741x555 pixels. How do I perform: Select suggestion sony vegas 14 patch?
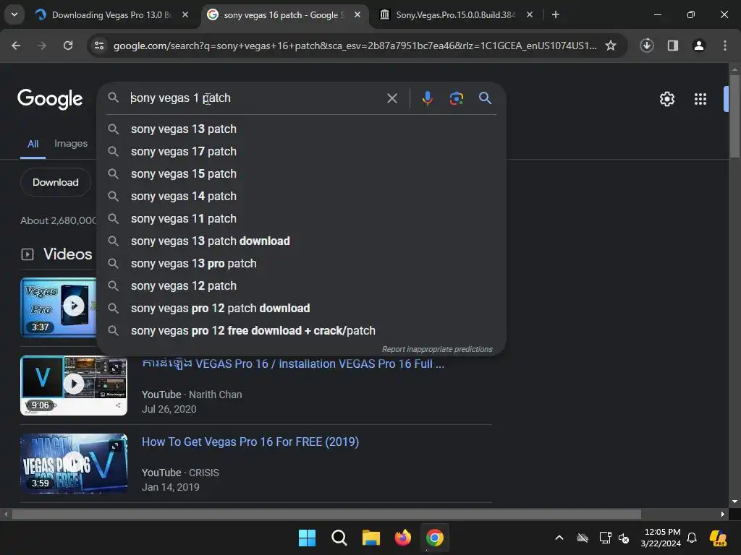(302, 197)
